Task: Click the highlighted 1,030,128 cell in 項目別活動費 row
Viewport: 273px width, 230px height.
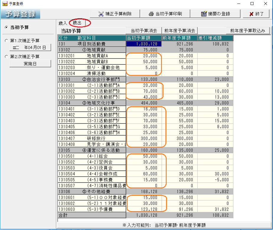Action: point(144,44)
